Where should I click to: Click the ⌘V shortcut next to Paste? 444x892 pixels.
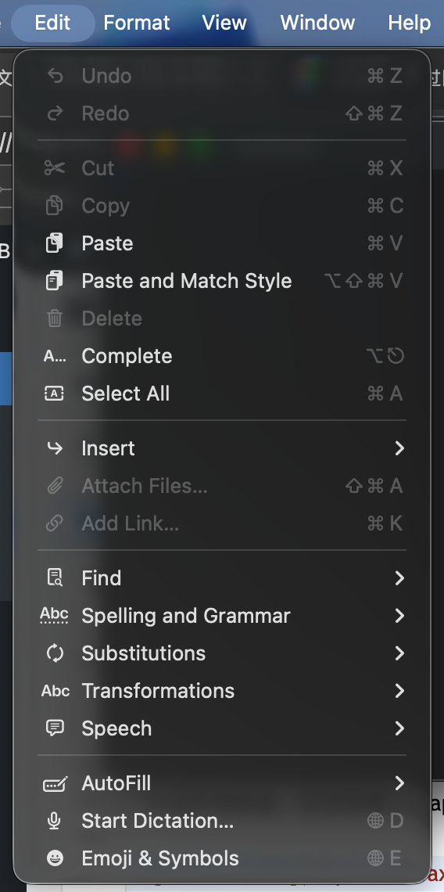pyautogui.click(x=385, y=243)
